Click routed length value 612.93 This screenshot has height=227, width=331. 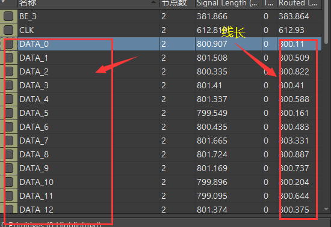click(x=291, y=30)
